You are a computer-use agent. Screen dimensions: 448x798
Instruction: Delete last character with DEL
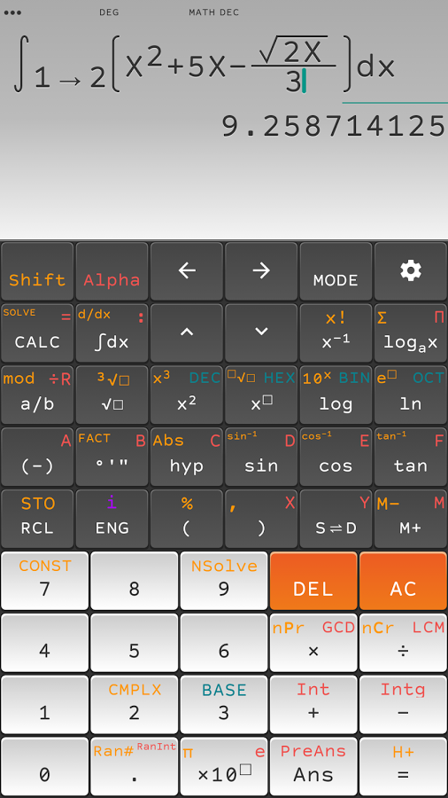click(313, 581)
